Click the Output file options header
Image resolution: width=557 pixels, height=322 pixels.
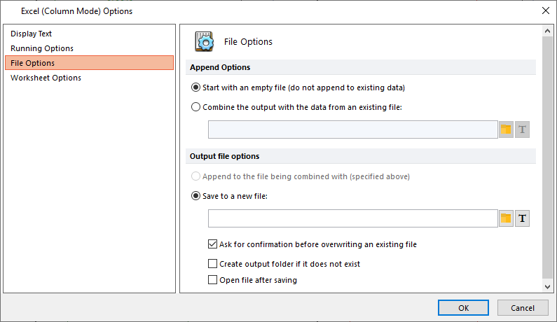click(361, 156)
